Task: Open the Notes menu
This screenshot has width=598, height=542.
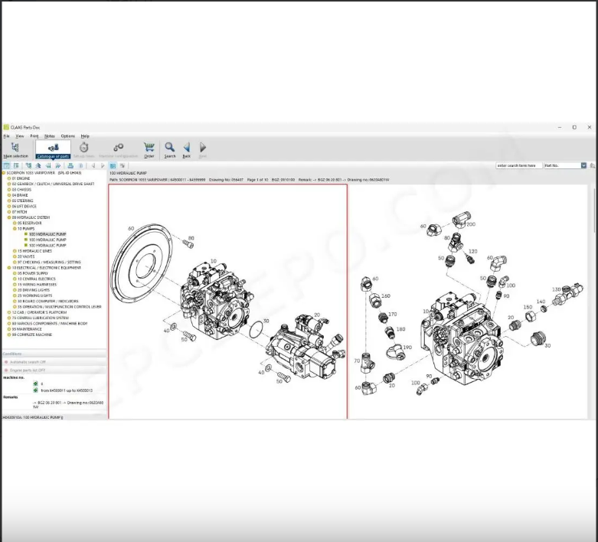Action: point(50,136)
